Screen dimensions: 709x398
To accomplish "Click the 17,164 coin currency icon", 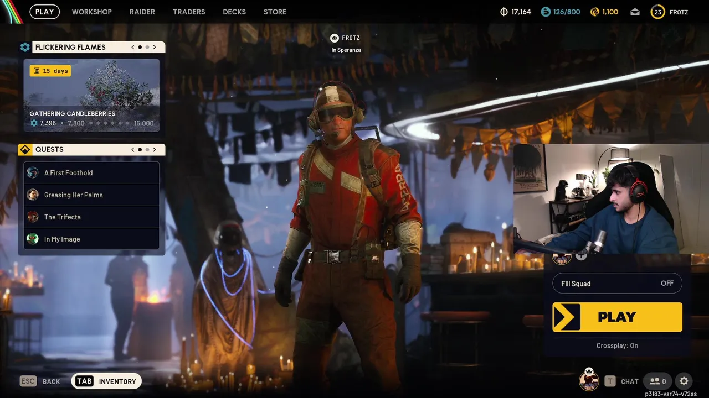I will [504, 12].
